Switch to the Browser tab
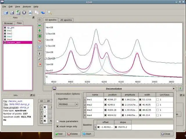Screen dimensions: 186x139 [x=8, y=23]
